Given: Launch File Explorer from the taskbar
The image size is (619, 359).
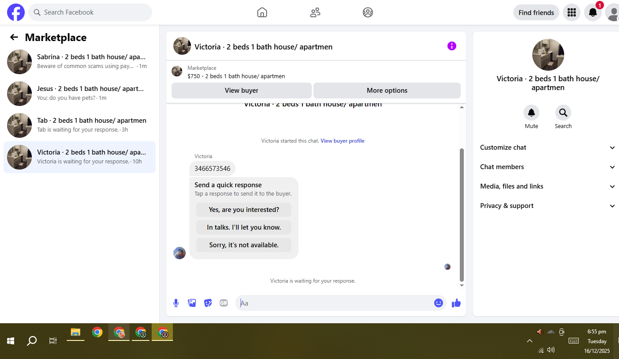Looking at the screenshot, I should point(76,333).
